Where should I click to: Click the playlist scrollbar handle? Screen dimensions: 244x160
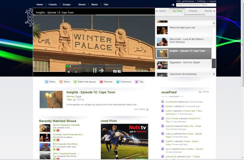214,63
